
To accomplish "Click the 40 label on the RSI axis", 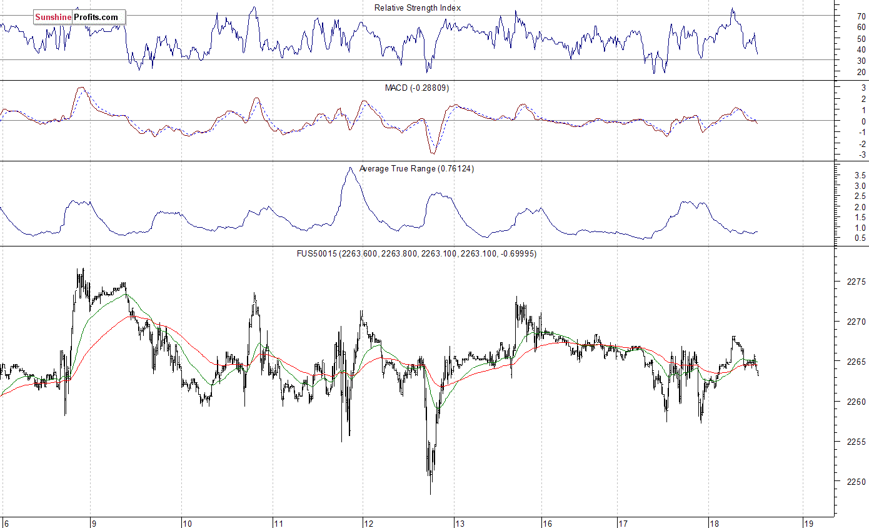I will click(861, 49).
